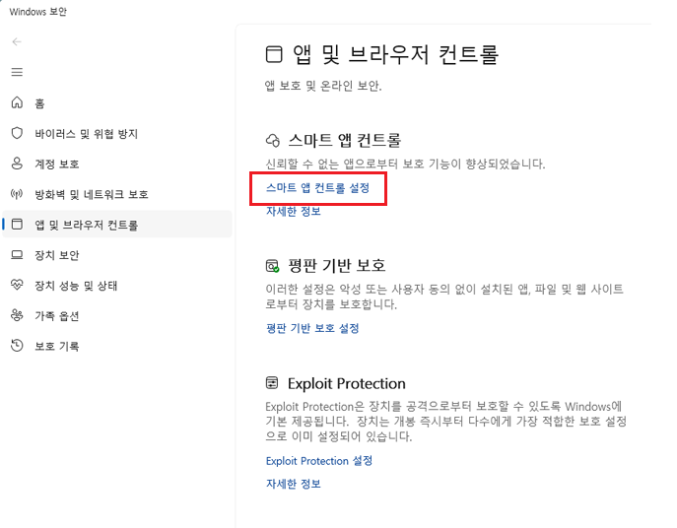Click the antenna icon for firewall
The width and height of the screenshot is (677, 528).
(17, 194)
